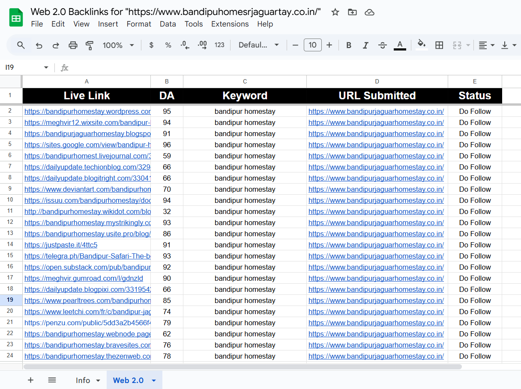Image resolution: width=521 pixels, height=389 pixels.
Task: Select the paint format roller tool
Action: (90, 45)
